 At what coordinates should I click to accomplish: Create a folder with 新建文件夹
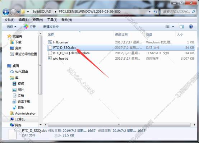click(x=51, y=27)
